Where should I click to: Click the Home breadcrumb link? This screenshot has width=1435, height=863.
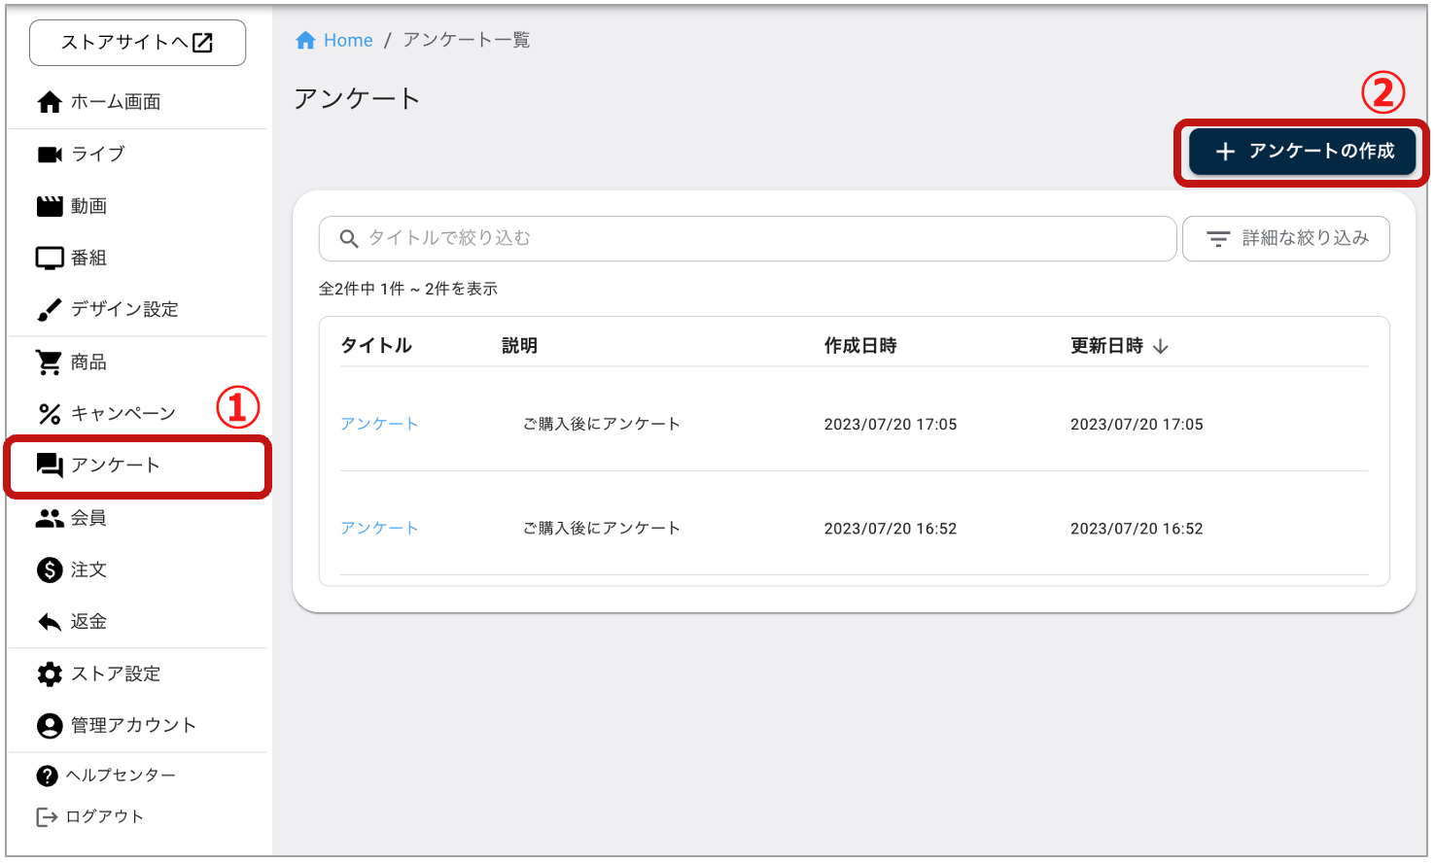[x=348, y=41]
